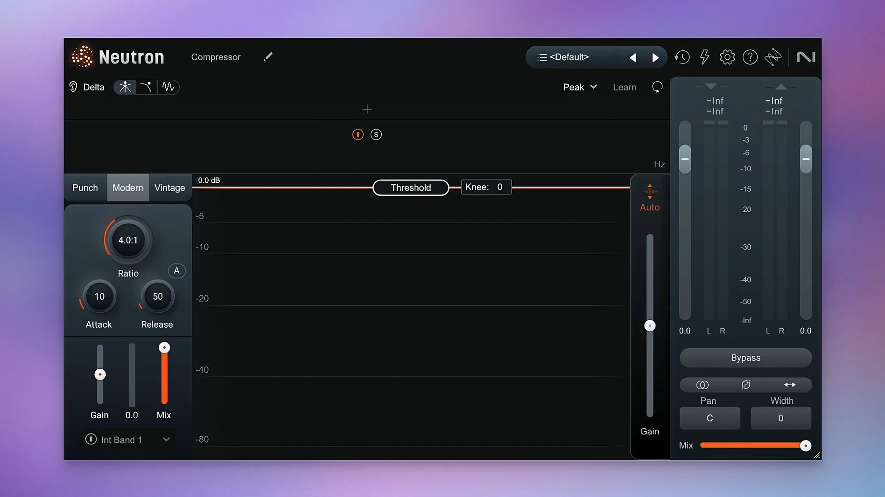Toggle the Delta ear listen button
Viewport: 885px width, 497px height.
pyautogui.click(x=73, y=87)
